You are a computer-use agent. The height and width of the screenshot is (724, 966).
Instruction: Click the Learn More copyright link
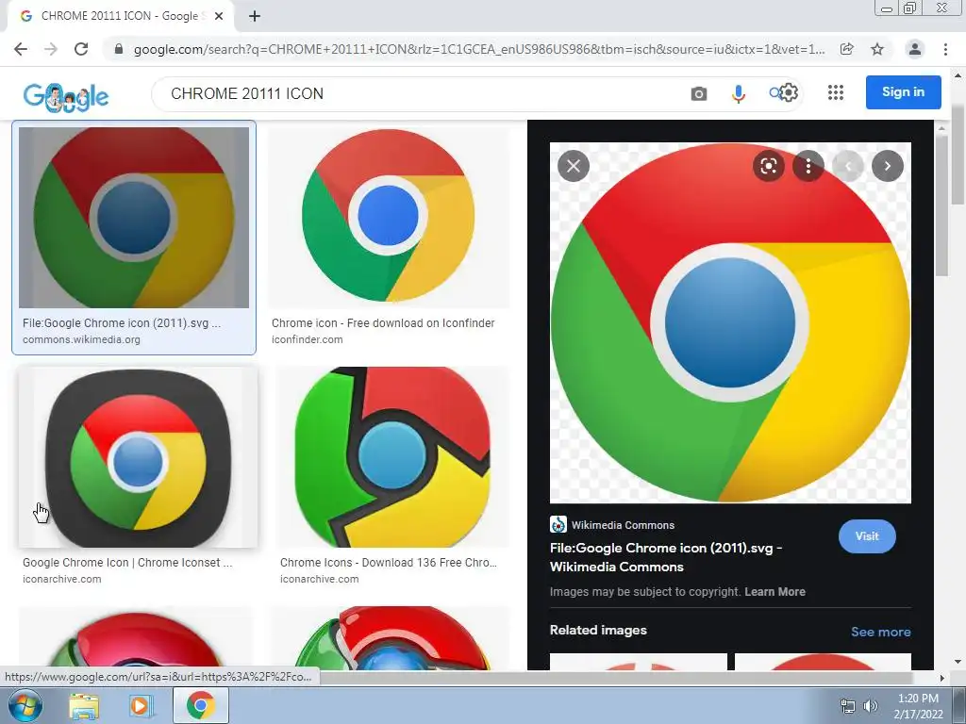[774, 592]
